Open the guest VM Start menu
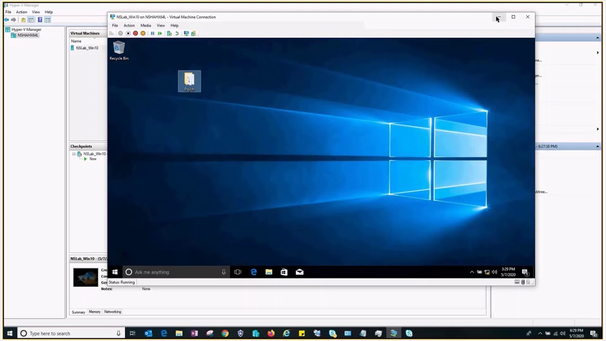The width and height of the screenshot is (606, 341). tap(115, 272)
